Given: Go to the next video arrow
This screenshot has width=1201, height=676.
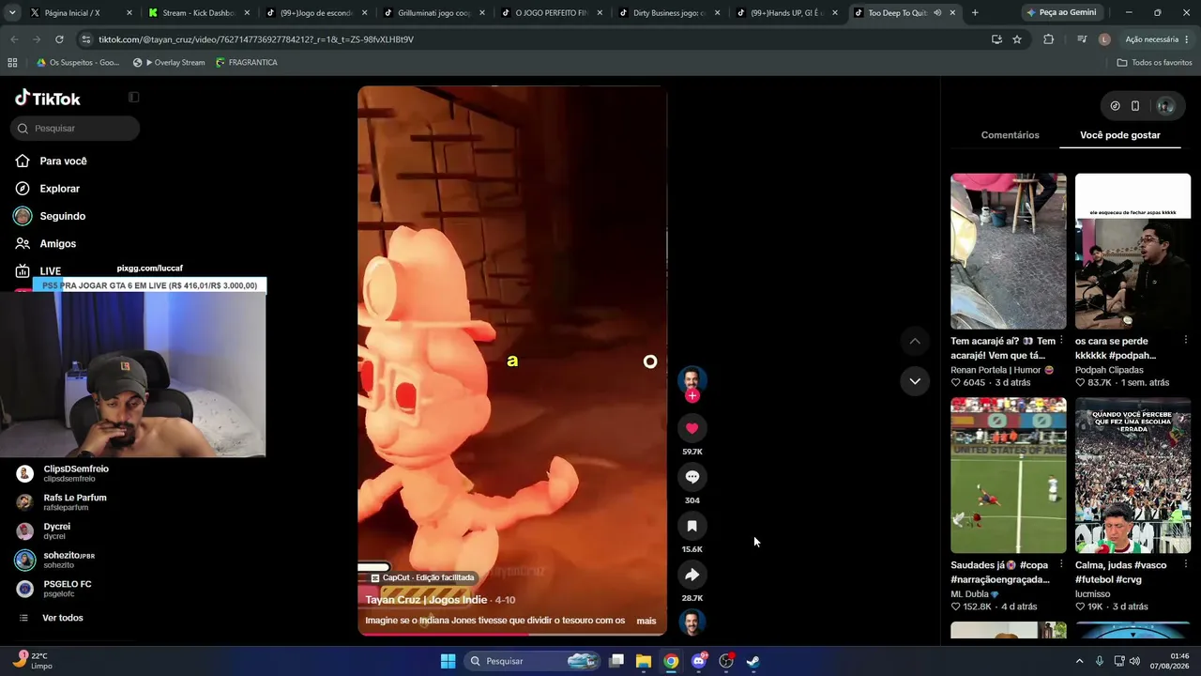Looking at the screenshot, I should (x=915, y=381).
